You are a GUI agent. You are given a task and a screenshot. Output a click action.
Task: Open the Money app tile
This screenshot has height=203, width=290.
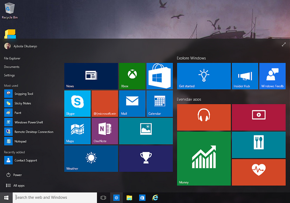[x=204, y=158]
